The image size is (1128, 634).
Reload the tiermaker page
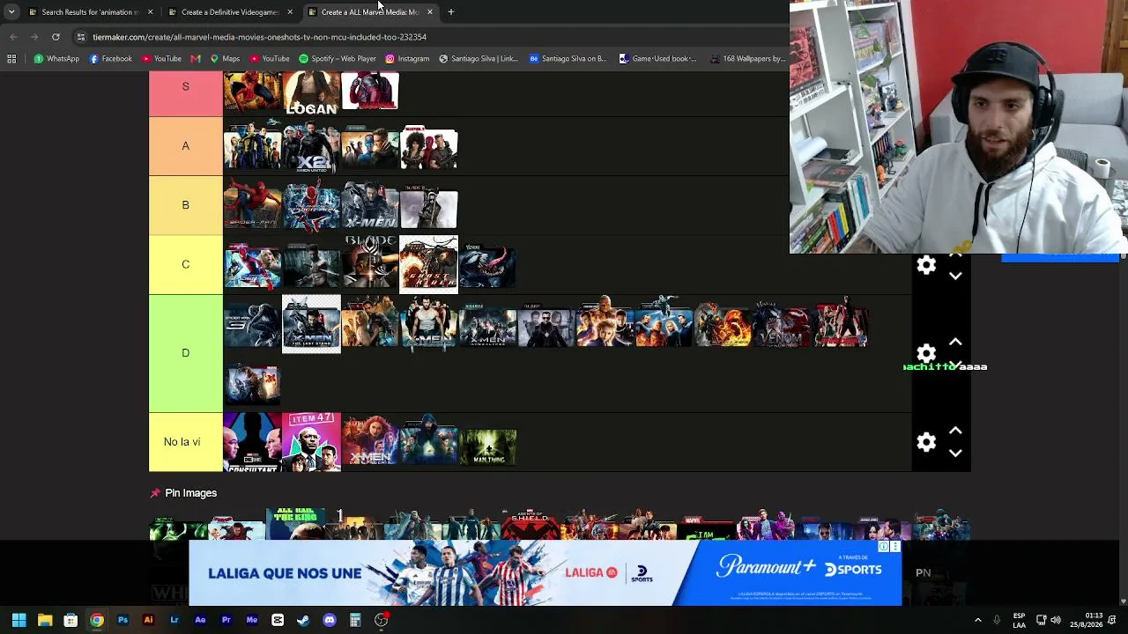coord(56,37)
